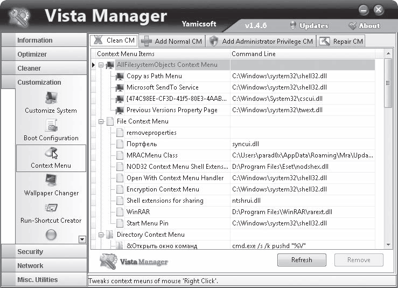Click the Repair CM wrench icon

pyautogui.click(x=325, y=41)
